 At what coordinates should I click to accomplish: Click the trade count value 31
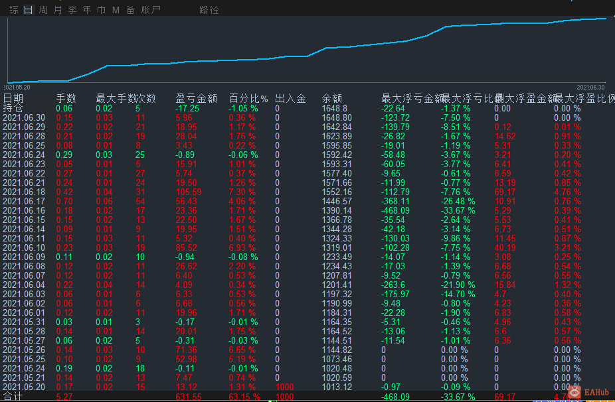tap(140, 192)
